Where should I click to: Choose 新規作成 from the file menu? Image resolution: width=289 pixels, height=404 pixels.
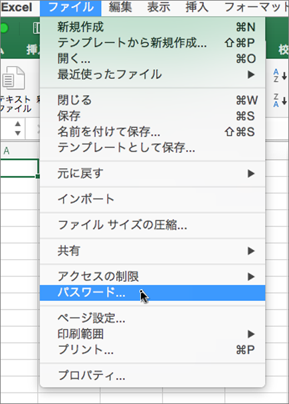click(153, 27)
